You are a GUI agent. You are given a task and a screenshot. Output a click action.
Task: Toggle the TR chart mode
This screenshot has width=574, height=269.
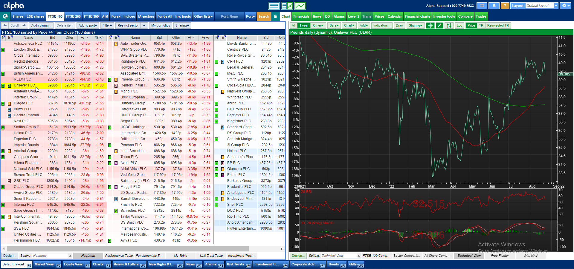[481, 25]
